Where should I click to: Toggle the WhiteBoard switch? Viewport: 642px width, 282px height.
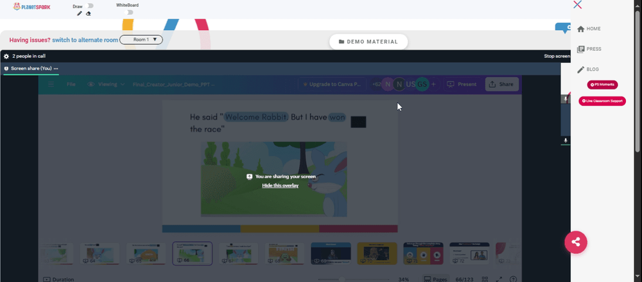(x=130, y=12)
